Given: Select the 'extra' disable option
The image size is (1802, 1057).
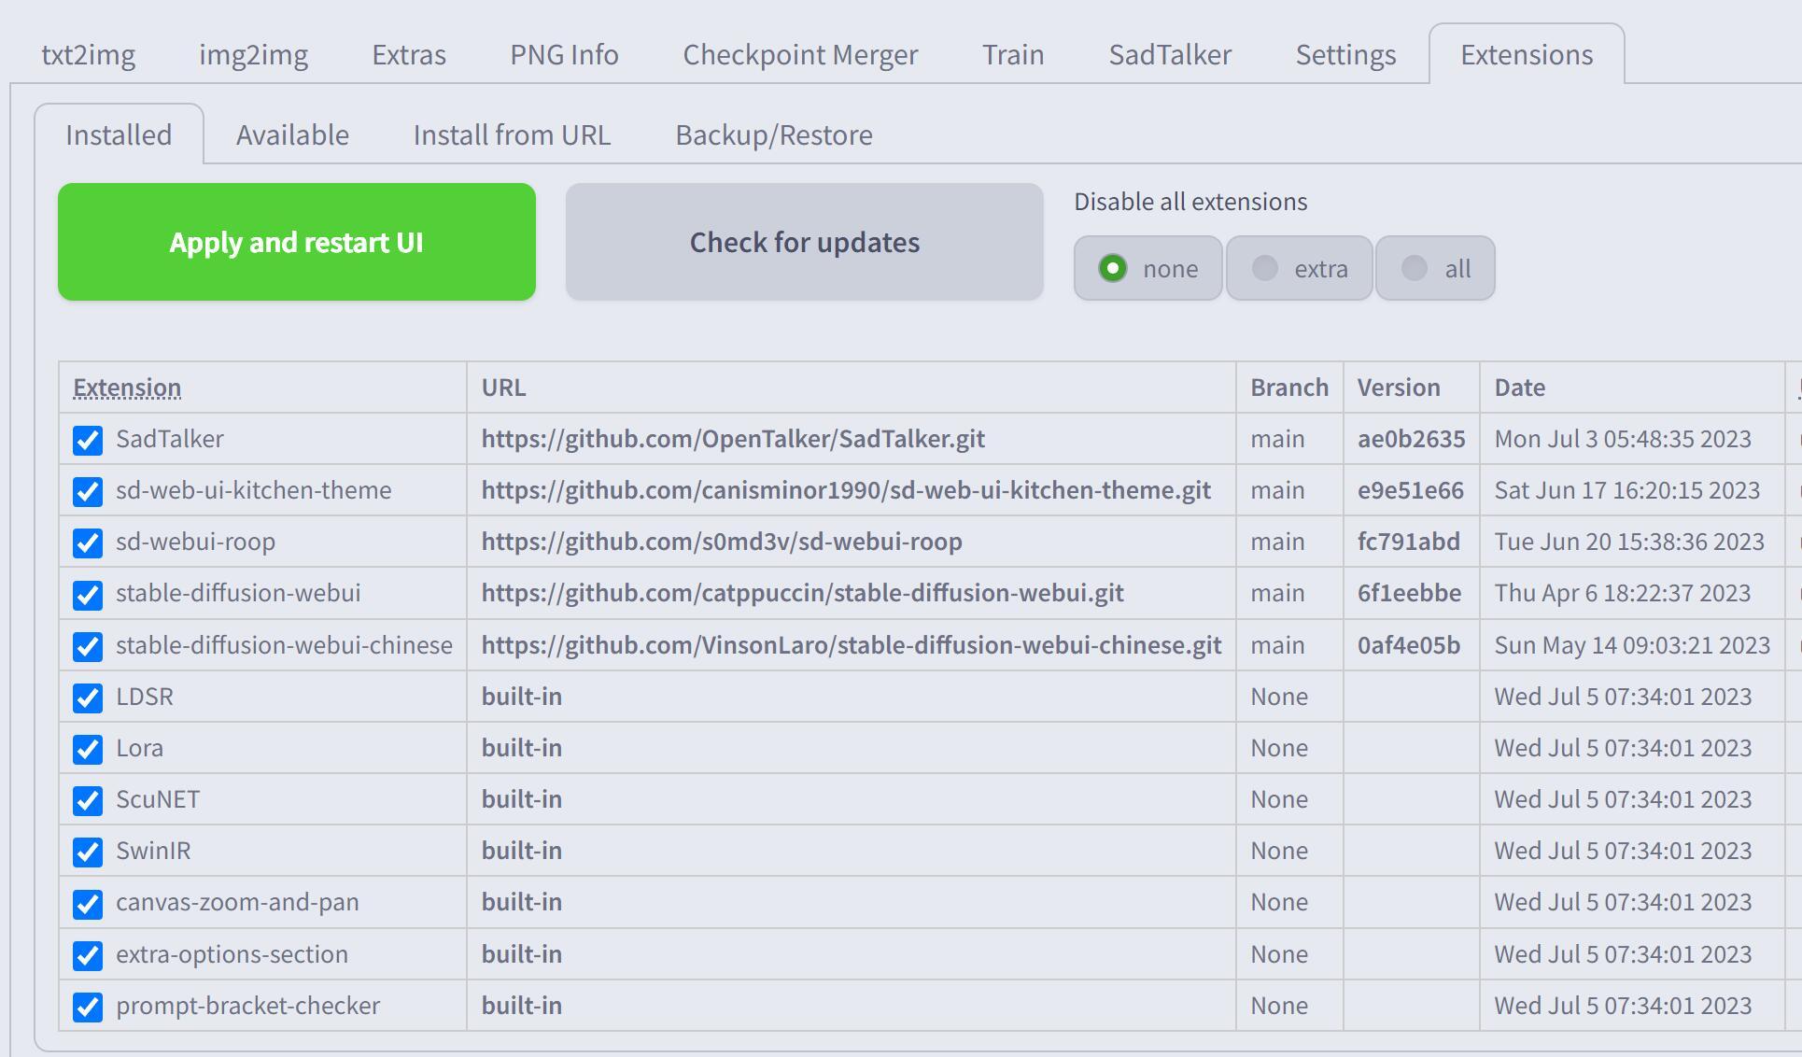Looking at the screenshot, I should pyautogui.click(x=1299, y=268).
